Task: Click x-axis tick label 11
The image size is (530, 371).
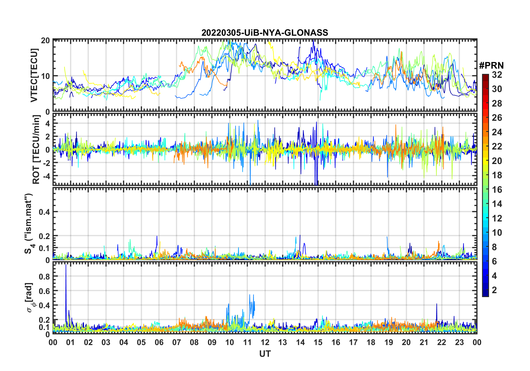Action: (247, 343)
